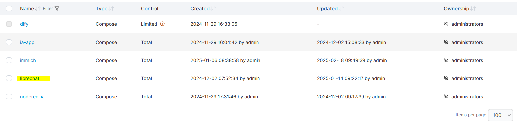
Task: Check the ia-app stack checkbox
Action: pyautogui.click(x=9, y=42)
